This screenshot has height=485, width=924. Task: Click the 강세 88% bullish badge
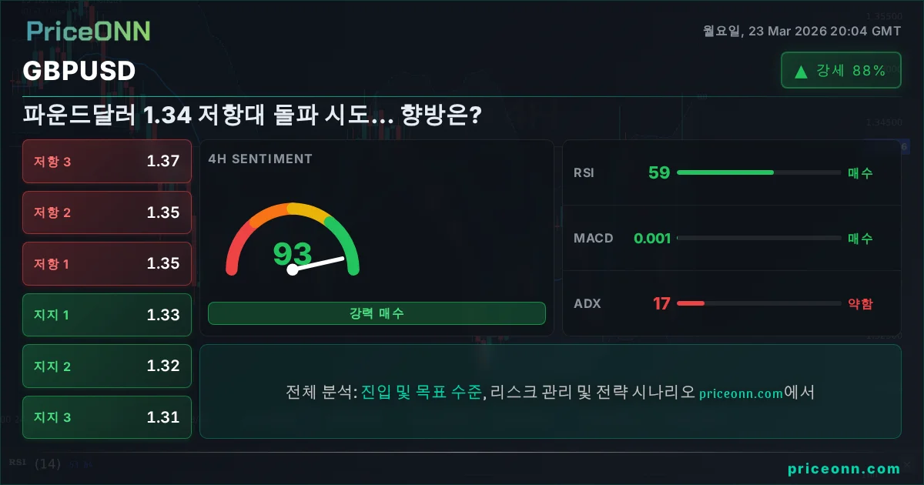click(841, 71)
